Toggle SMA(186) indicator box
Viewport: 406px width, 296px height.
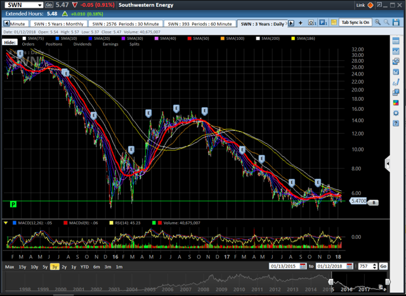(293, 38)
